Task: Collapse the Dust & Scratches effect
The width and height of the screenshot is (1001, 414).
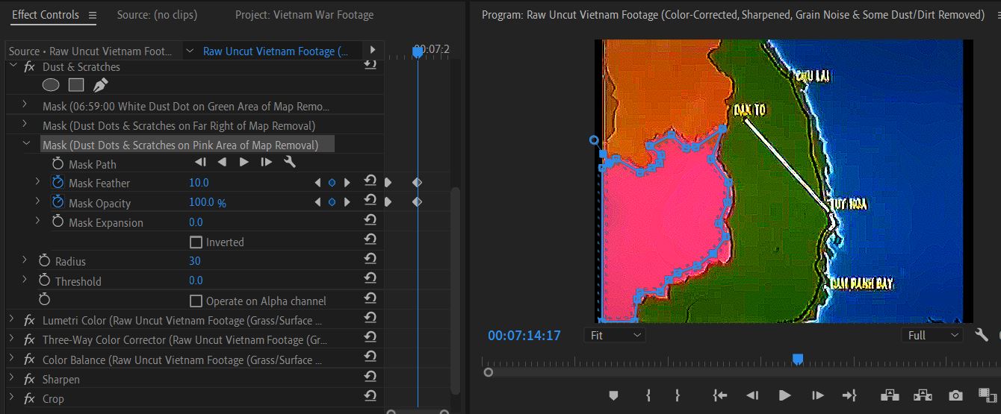Action: pyautogui.click(x=12, y=66)
